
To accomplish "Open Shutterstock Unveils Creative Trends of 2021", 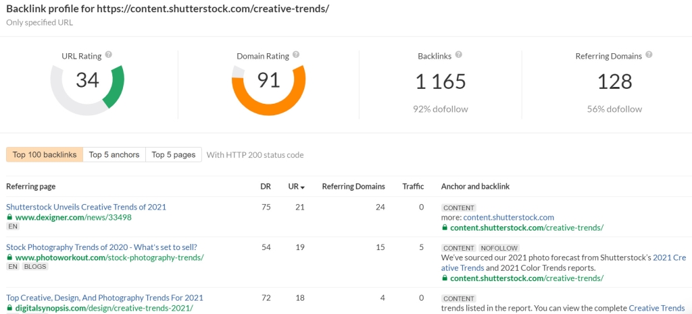I will (86, 207).
